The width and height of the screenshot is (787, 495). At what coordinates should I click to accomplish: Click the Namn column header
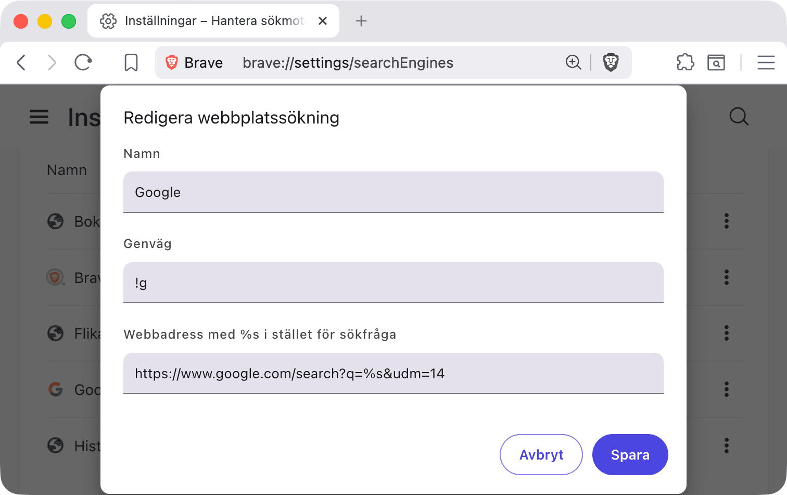(x=67, y=170)
